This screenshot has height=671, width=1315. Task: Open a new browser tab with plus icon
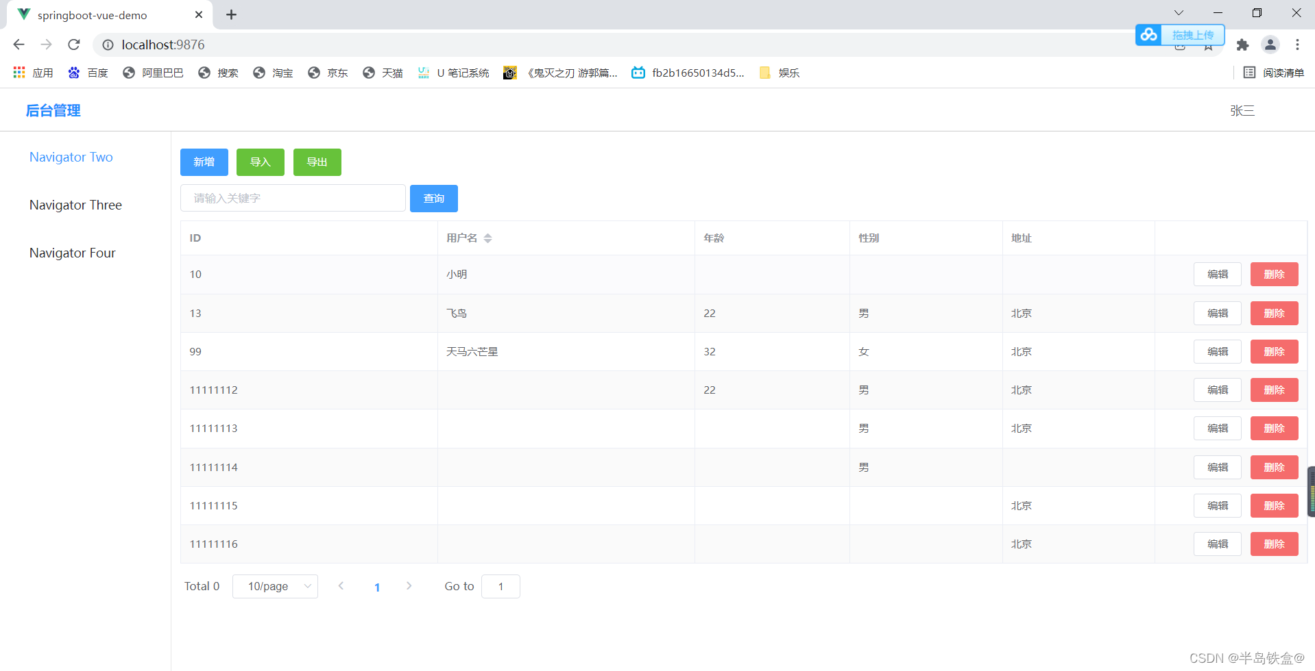click(x=231, y=14)
